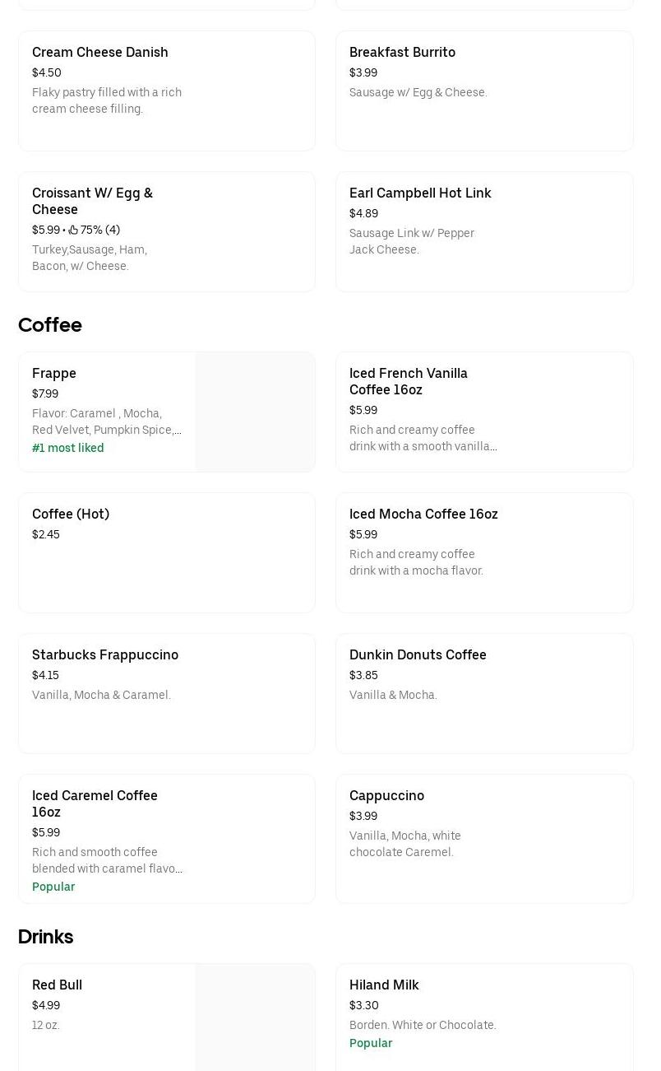
Task: Select the Dunkin Donuts Coffee item
Action: (484, 693)
